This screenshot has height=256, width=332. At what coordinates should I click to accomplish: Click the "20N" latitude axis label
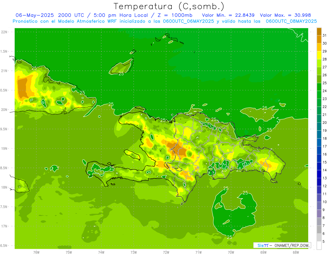(x=4, y=110)
